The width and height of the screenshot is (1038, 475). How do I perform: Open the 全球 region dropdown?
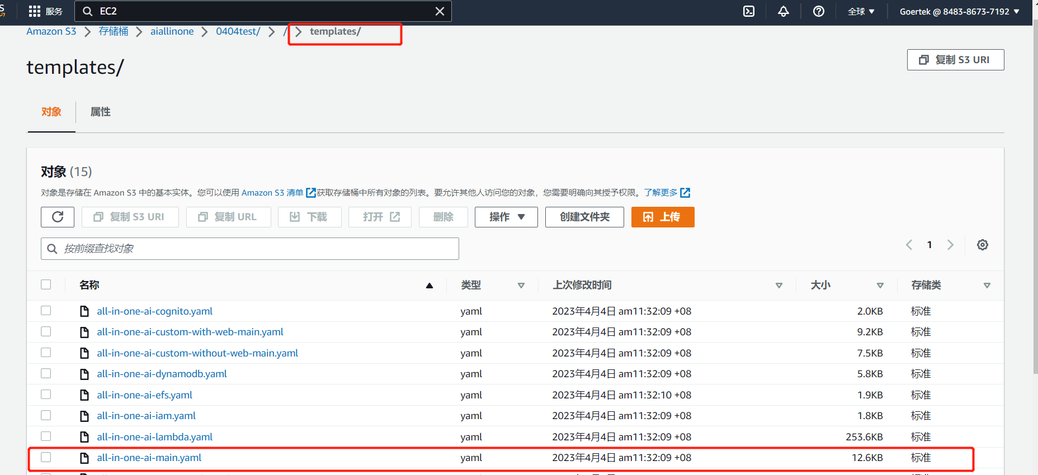[861, 11]
